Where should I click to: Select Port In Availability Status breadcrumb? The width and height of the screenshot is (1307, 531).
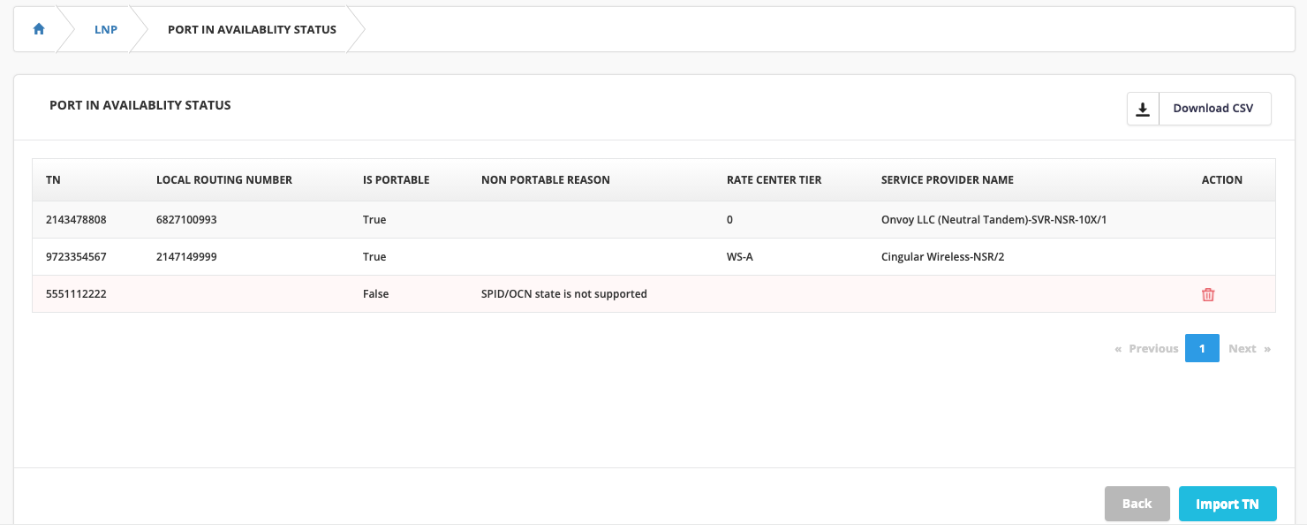252,29
